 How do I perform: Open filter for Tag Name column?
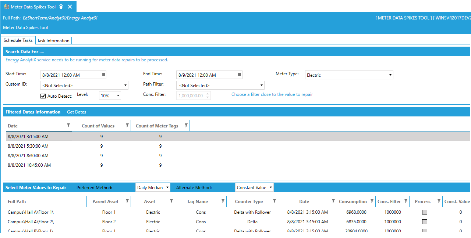[x=223, y=201]
